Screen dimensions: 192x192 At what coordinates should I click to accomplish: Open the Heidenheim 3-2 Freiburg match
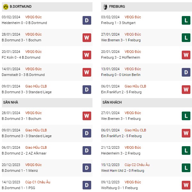tap(121, 153)
